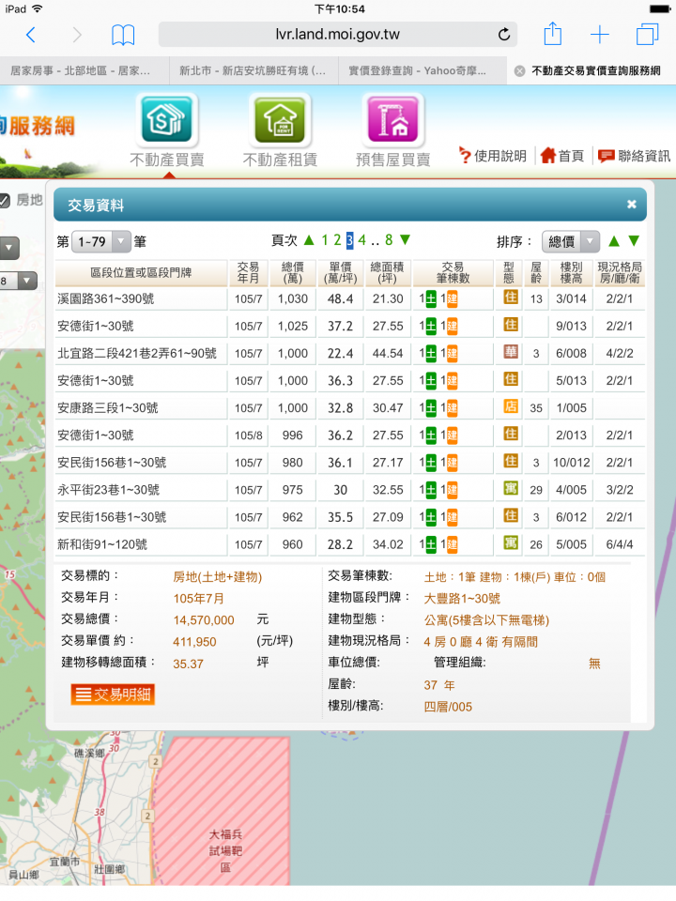Viewport: 676px width, 901px height.
Task: Open the 排序 總價 sort dropdown
Action: pos(571,241)
